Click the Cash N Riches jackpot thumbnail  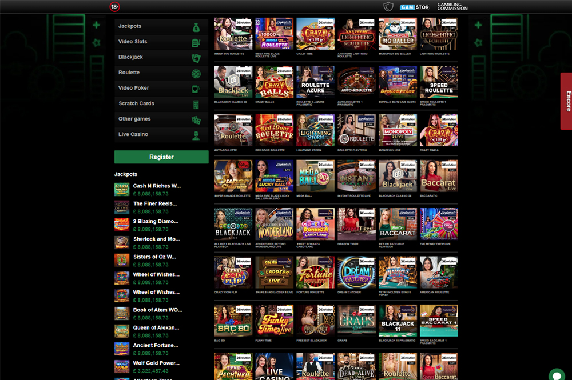click(x=122, y=190)
